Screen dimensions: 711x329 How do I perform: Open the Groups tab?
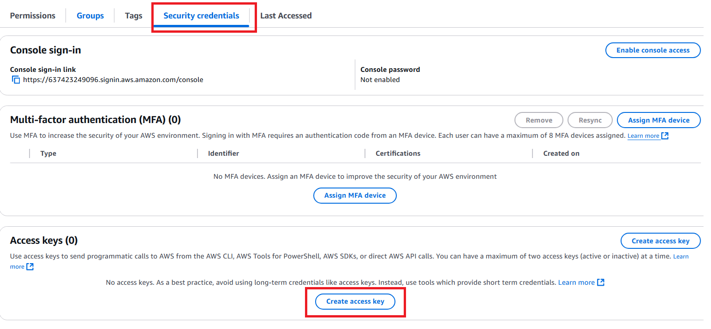90,16
